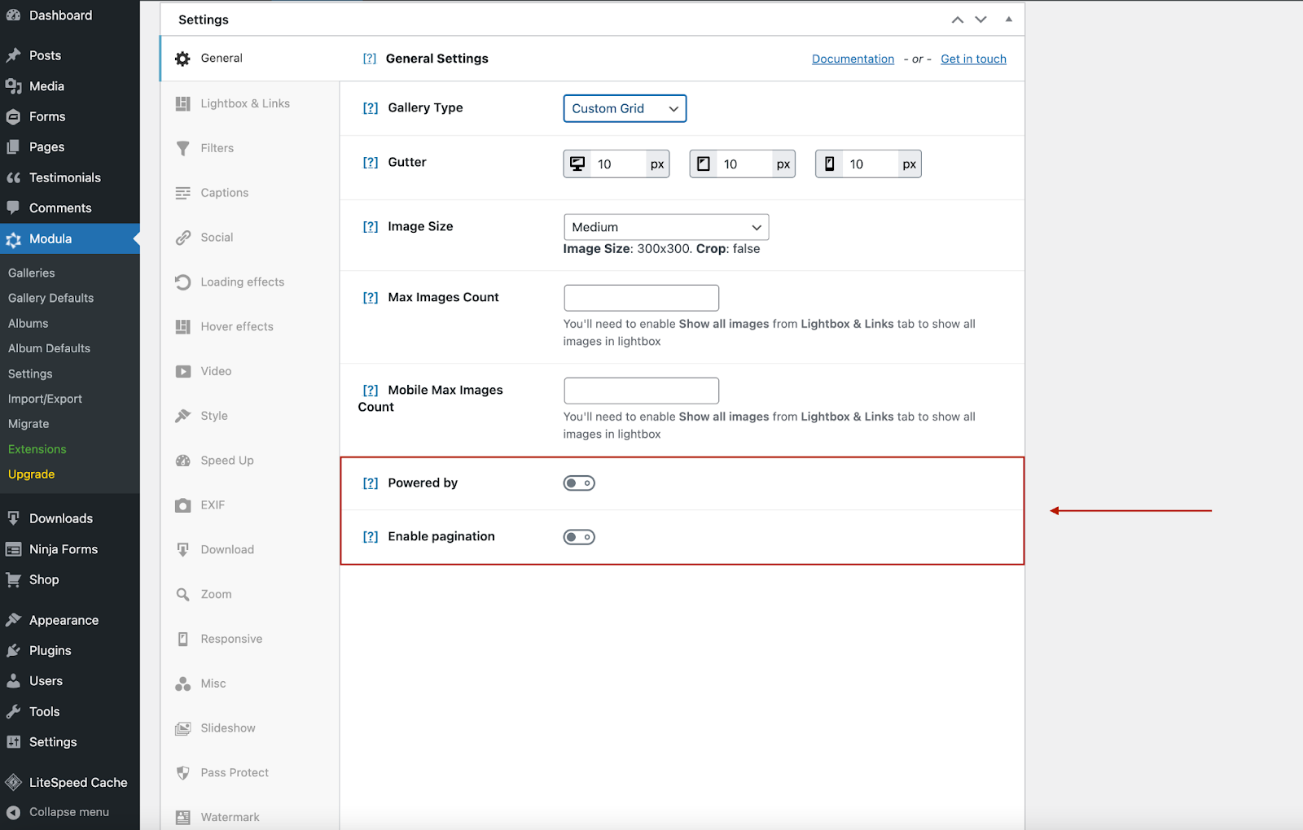Screen dimensions: 1303x830
Task: Move Settings panel down with arrow
Action: 981,20
